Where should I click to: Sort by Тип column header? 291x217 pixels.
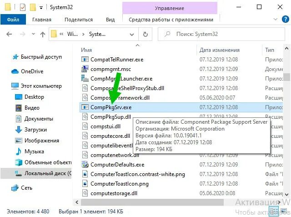coord(270,50)
